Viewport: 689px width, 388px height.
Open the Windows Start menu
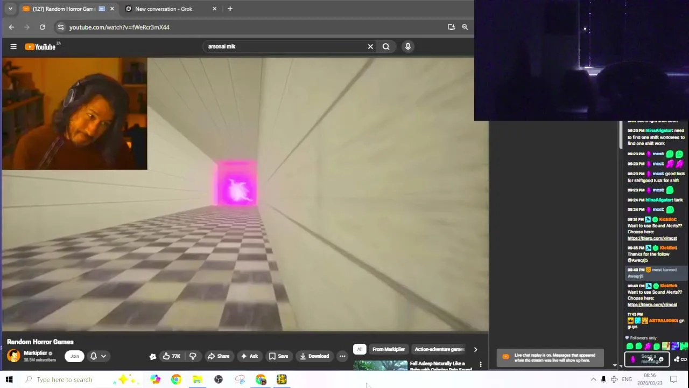9,379
